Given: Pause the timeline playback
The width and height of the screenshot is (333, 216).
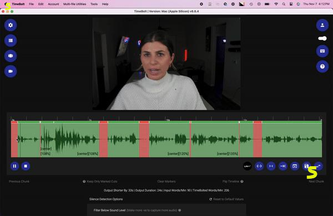Looking at the screenshot, I should [14, 166].
